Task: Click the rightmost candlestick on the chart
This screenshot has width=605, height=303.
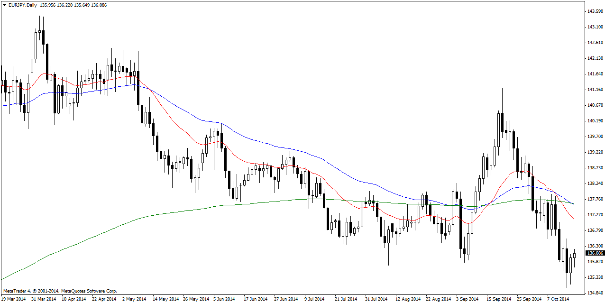Action: click(x=574, y=256)
